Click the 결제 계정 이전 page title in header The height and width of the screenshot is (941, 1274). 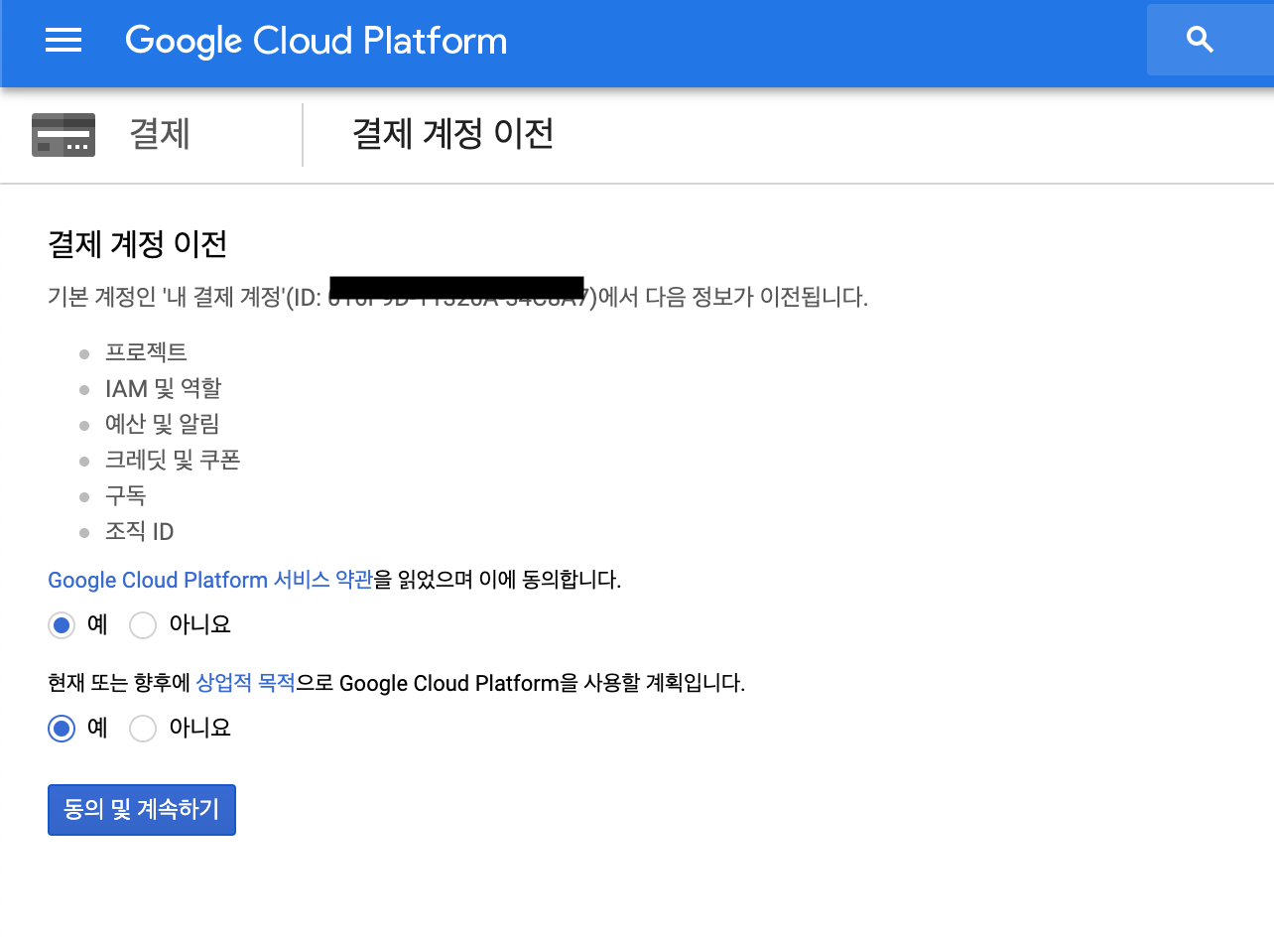(x=453, y=134)
